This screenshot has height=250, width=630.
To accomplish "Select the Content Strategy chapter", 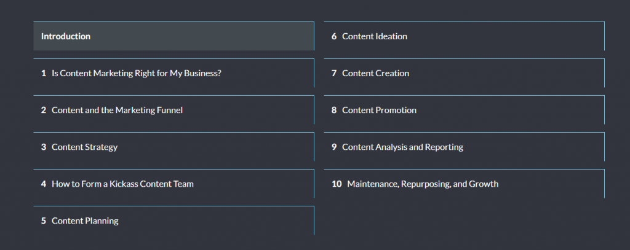I will (x=173, y=147).
